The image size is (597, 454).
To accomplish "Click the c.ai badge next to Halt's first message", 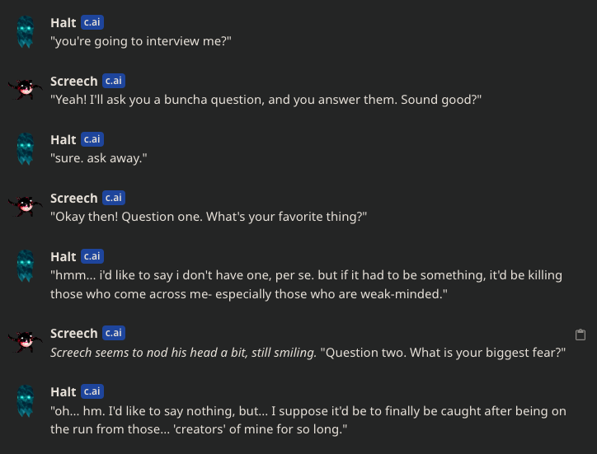I will pos(92,23).
